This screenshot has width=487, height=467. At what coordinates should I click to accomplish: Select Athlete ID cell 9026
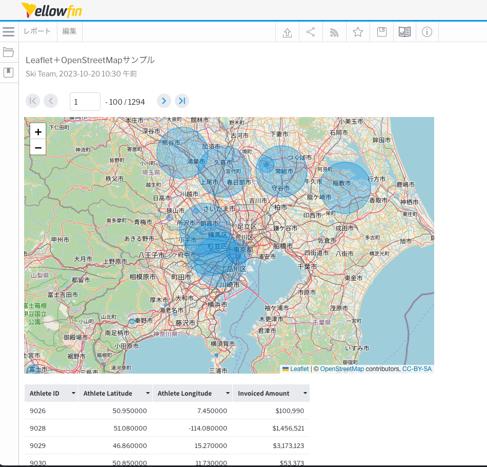37,411
